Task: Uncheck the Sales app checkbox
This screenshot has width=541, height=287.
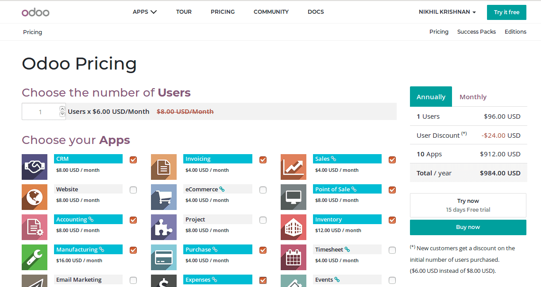Action: click(392, 160)
